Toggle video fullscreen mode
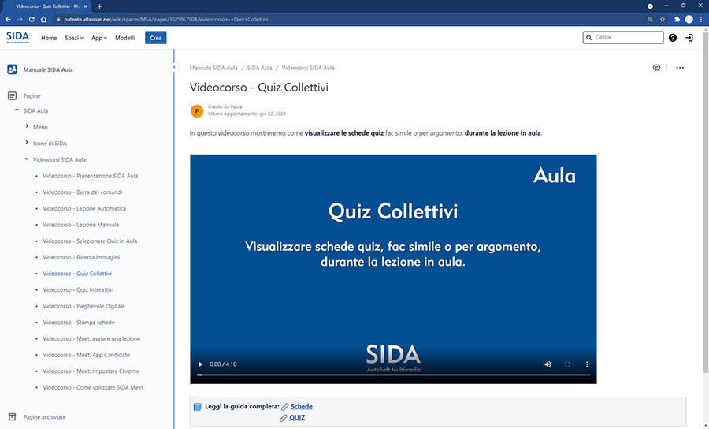 click(567, 364)
